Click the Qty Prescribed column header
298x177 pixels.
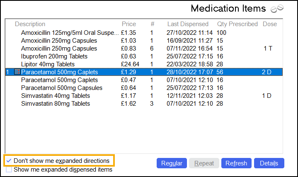click(x=237, y=24)
